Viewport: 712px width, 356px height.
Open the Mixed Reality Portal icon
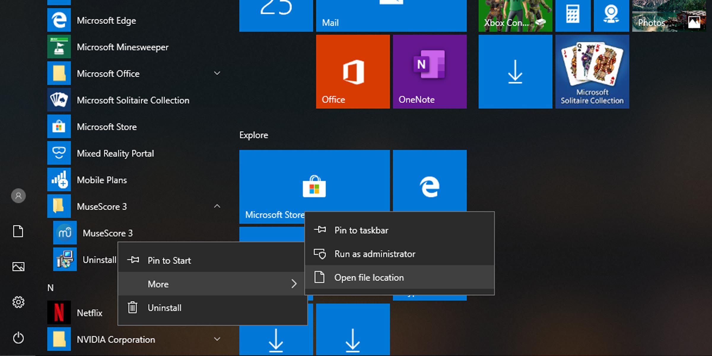click(59, 153)
